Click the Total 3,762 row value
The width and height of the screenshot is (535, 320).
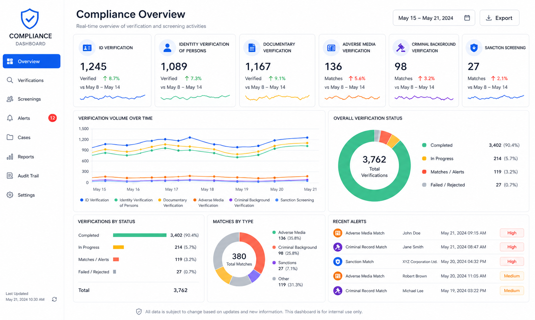[x=180, y=290]
